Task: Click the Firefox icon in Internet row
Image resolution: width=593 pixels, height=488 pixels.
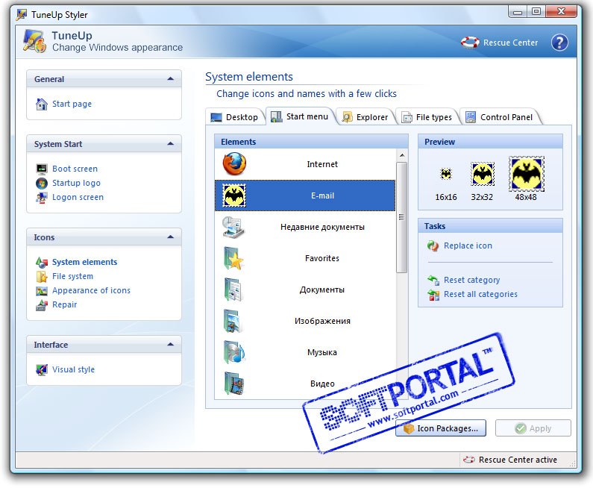Action: 234,164
